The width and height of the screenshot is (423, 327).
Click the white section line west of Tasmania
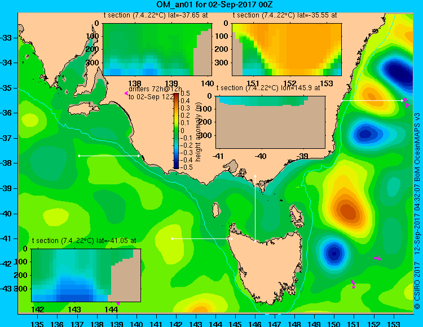(x=202, y=239)
